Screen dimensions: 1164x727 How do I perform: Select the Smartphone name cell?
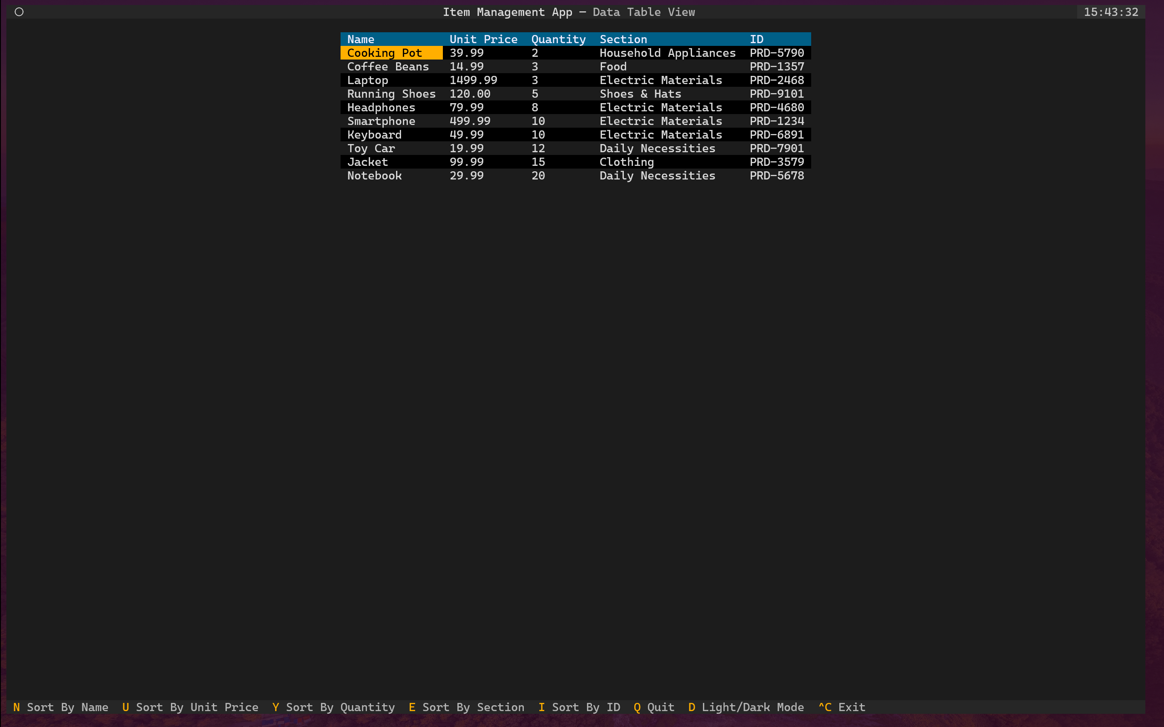tap(391, 121)
